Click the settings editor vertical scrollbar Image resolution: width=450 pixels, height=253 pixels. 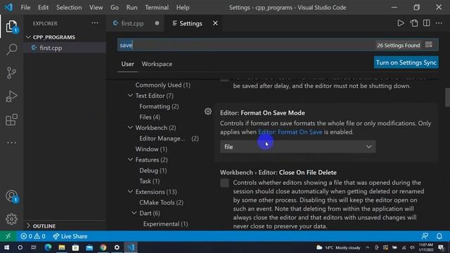point(447,98)
